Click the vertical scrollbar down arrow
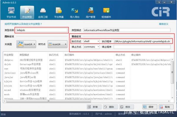The width and height of the screenshot is (177, 117). (x=172, y=98)
